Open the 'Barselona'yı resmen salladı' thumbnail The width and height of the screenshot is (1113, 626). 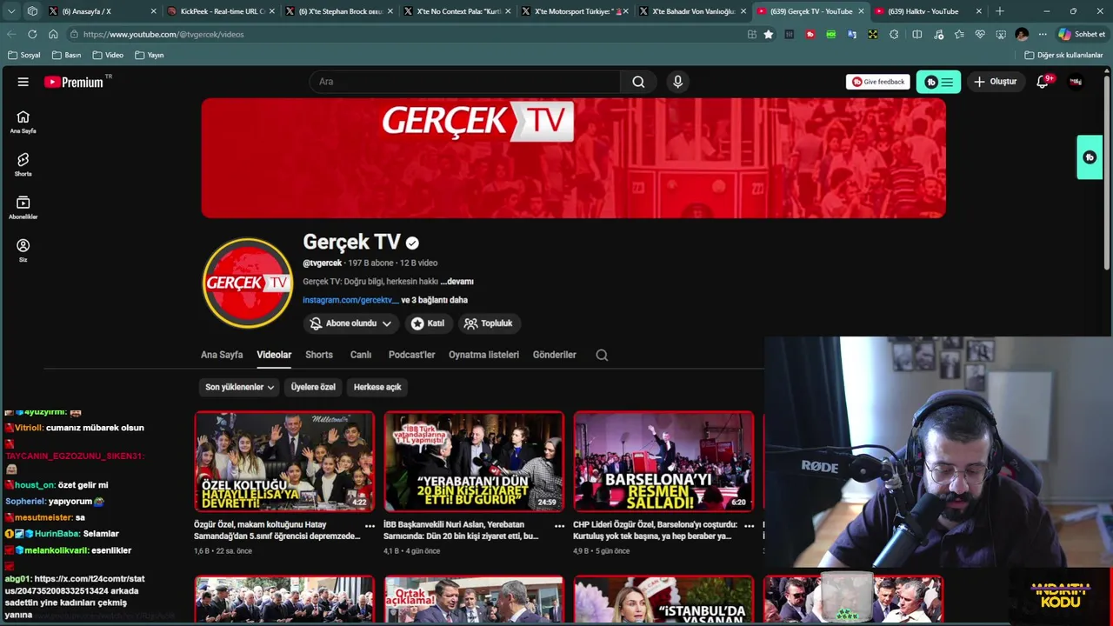point(663,461)
